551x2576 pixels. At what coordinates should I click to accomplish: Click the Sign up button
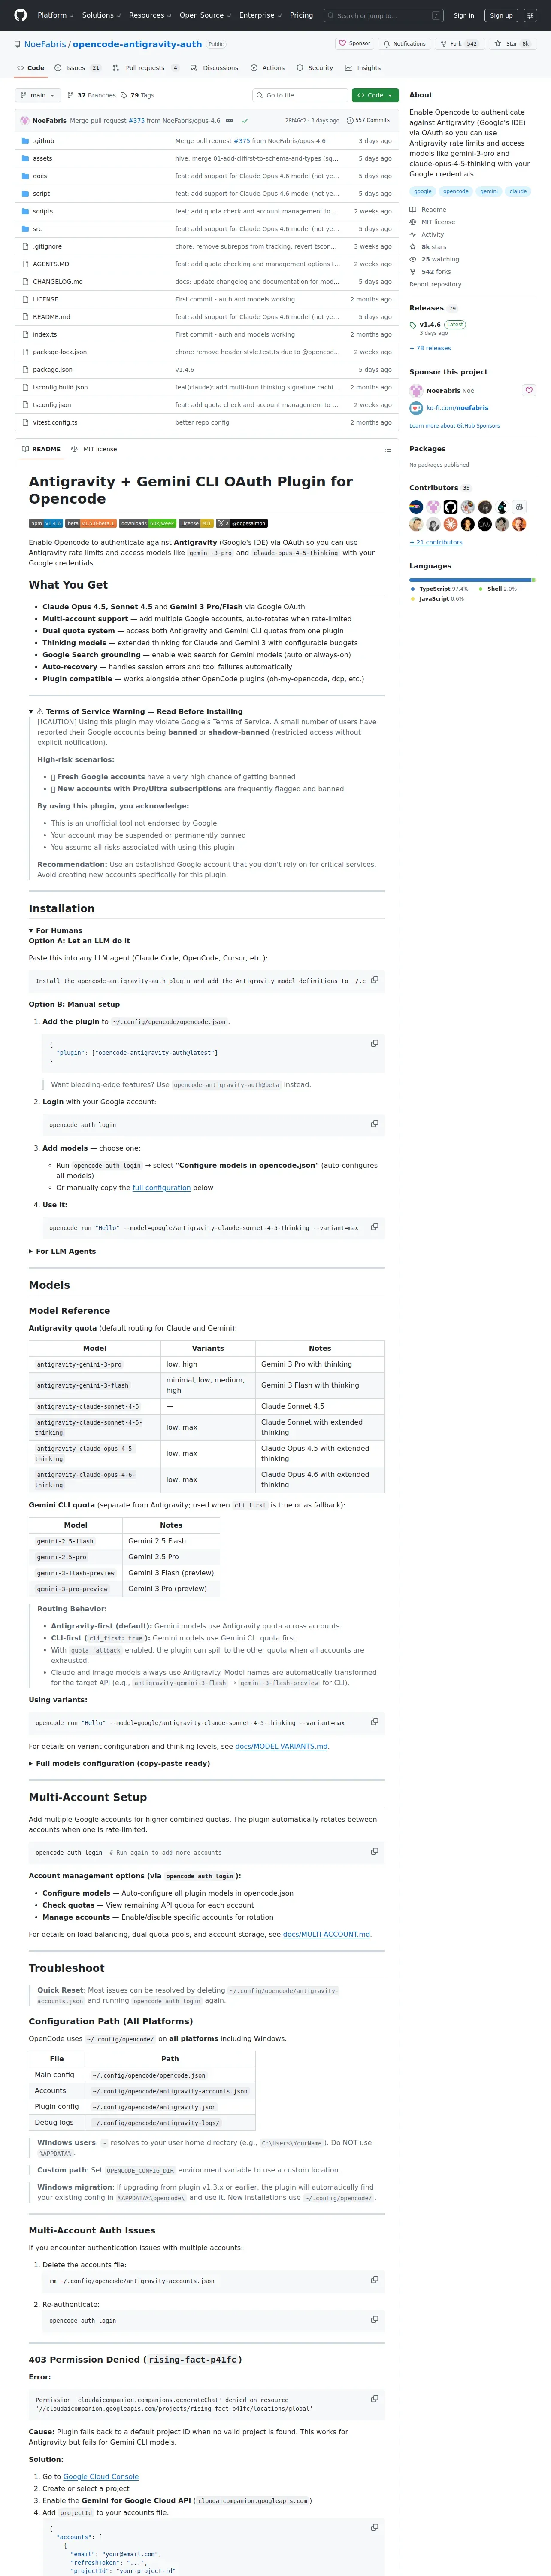(x=501, y=15)
